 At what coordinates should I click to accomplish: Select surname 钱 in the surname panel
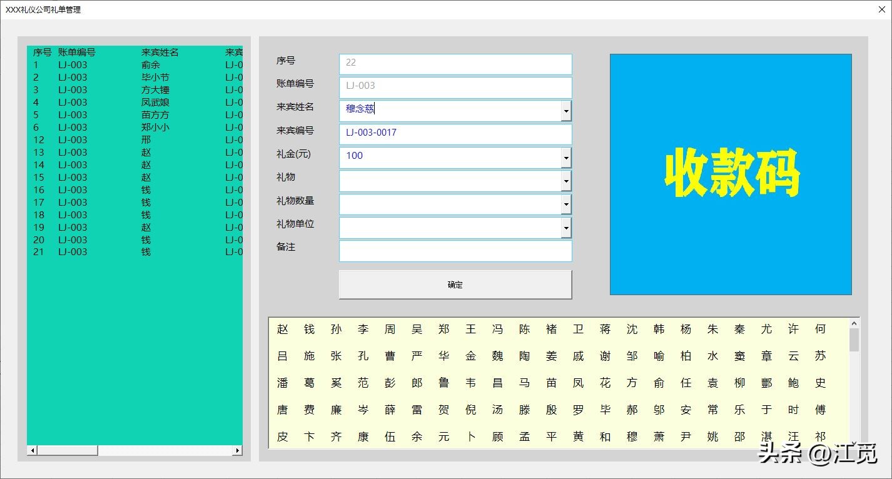coord(309,329)
